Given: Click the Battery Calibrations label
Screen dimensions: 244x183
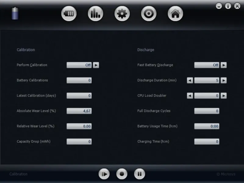Looking at the screenshot, I should pos(32,80).
